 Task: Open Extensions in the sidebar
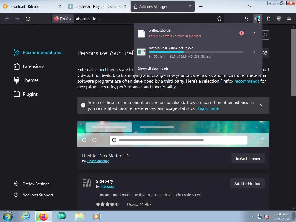click(x=29, y=66)
